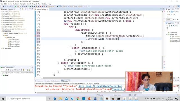
Task: Click the Task List Find field
Action: point(169,20)
